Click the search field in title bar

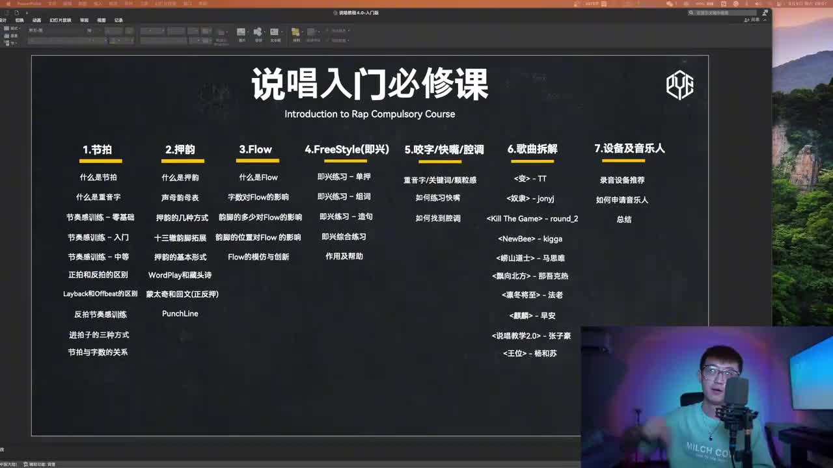tap(722, 12)
